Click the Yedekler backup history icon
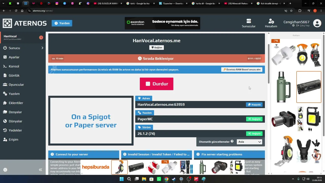The height and width of the screenshot is (183, 325). coord(5,130)
